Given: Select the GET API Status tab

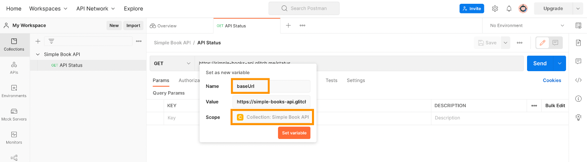Looking at the screenshot, I should click(247, 26).
